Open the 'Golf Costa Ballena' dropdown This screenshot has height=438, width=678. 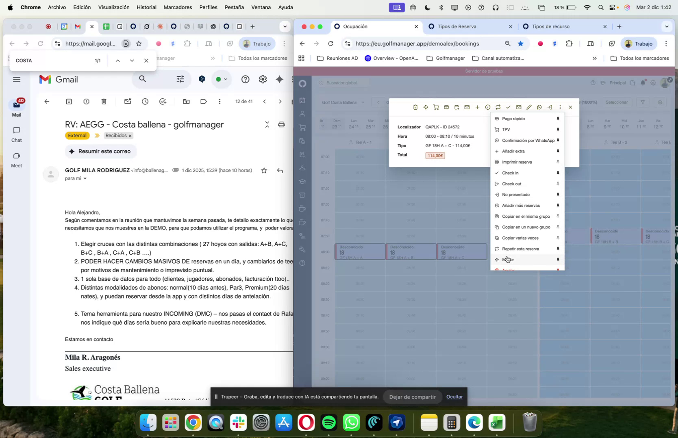click(343, 102)
